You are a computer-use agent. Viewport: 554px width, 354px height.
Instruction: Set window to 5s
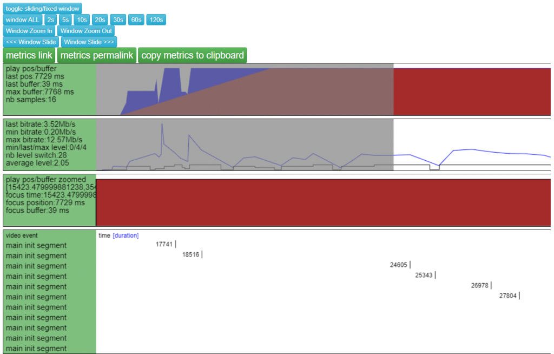pos(65,20)
